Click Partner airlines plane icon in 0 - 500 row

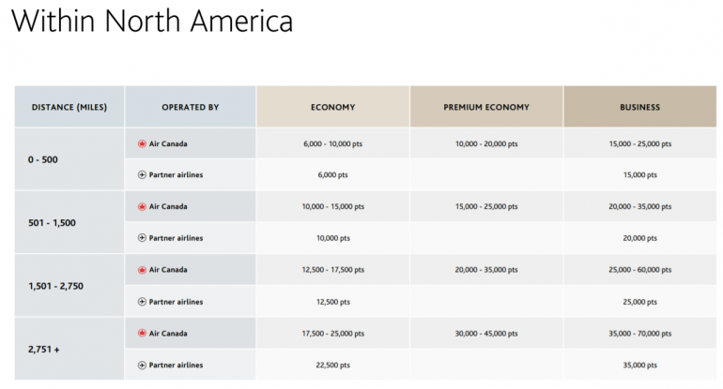point(143,174)
